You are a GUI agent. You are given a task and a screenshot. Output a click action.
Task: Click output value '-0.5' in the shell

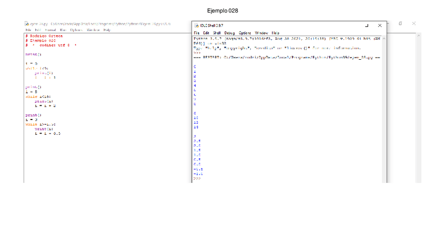coord(198,169)
